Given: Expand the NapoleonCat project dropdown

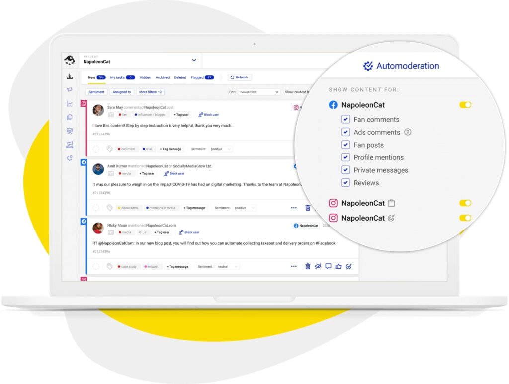Looking at the screenshot, I should click(194, 60).
